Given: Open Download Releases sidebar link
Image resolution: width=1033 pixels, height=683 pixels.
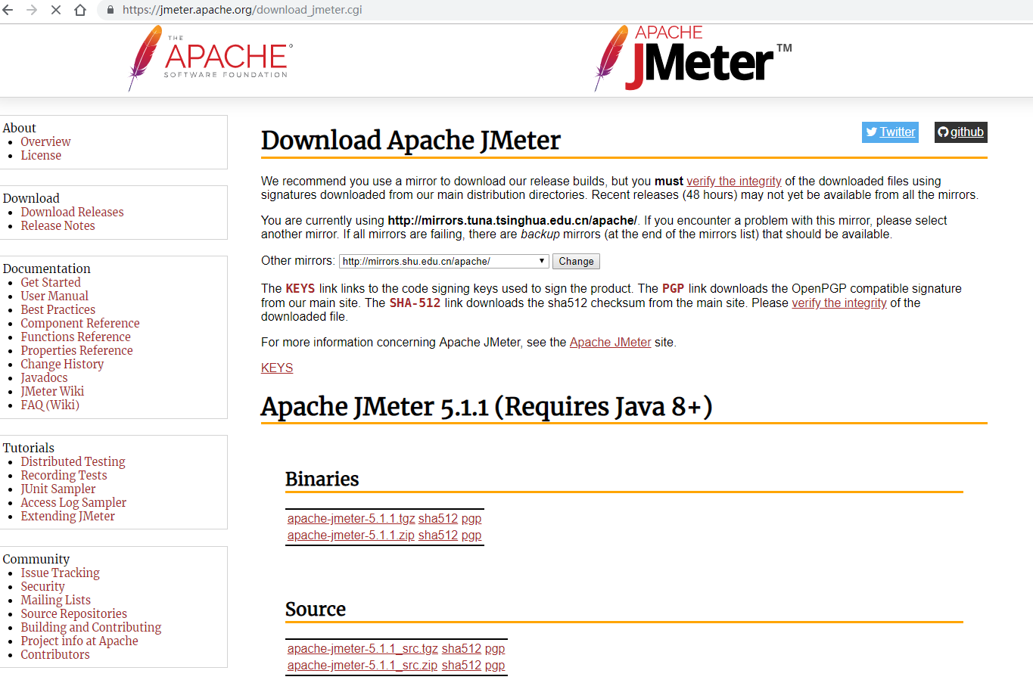Looking at the screenshot, I should coord(72,212).
